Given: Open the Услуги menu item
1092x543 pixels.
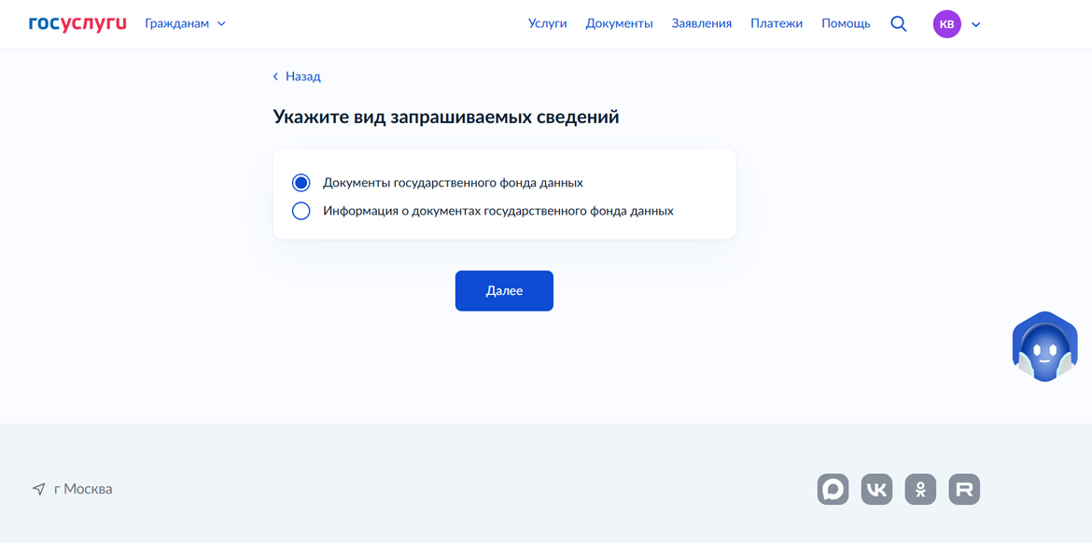Looking at the screenshot, I should (x=547, y=23).
